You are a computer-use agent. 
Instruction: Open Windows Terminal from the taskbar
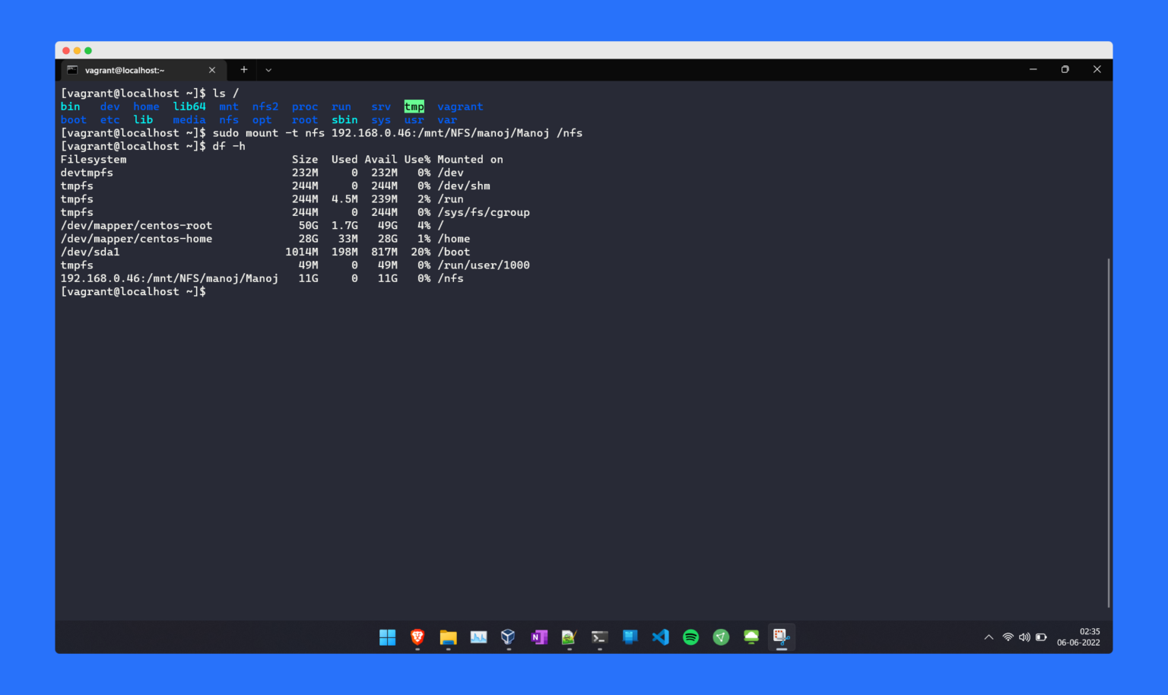[599, 637]
